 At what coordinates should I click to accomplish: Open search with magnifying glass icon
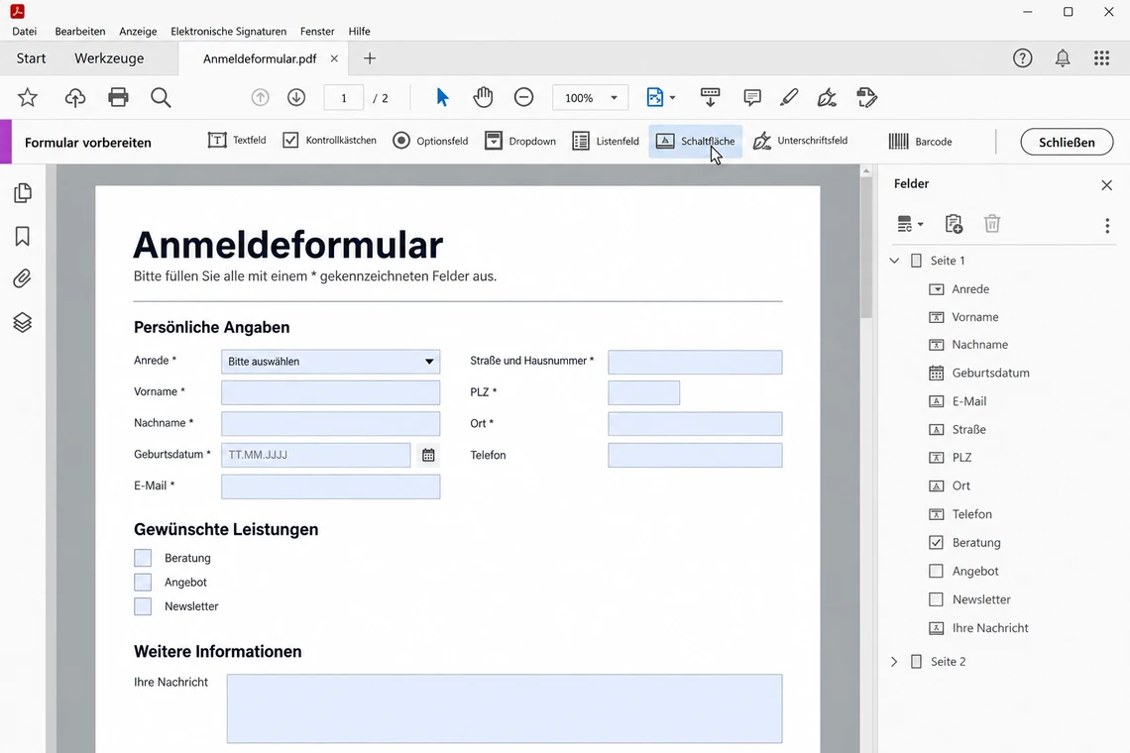point(161,97)
